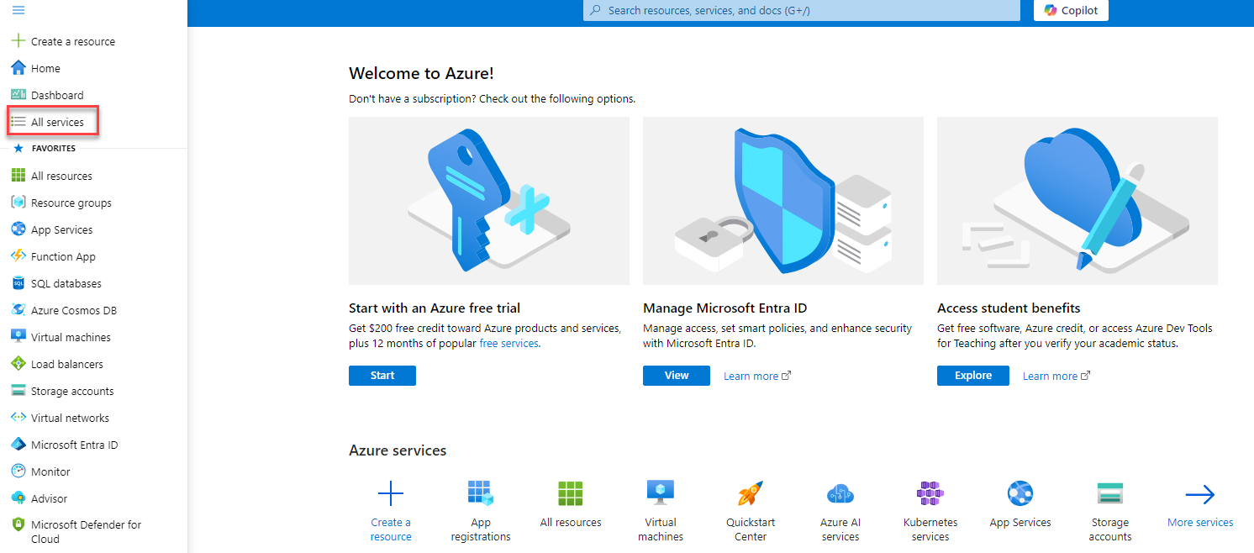Click the Copilot button
Image resolution: width=1254 pixels, height=553 pixels.
(x=1071, y=10)
